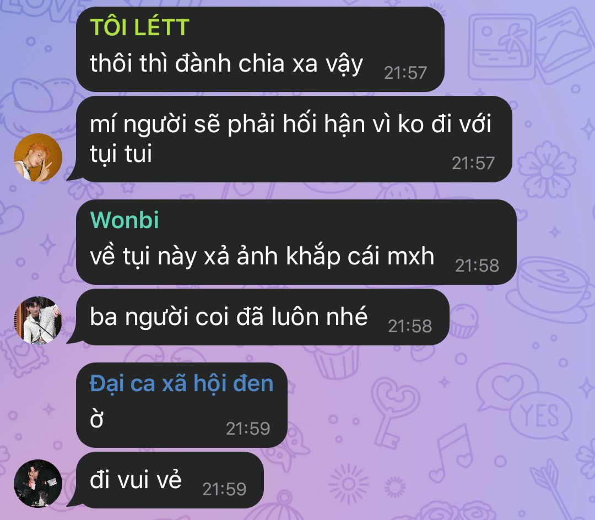Open TÔI LÉTT sender name
595x520 pixels.
[x=139, y=28]
